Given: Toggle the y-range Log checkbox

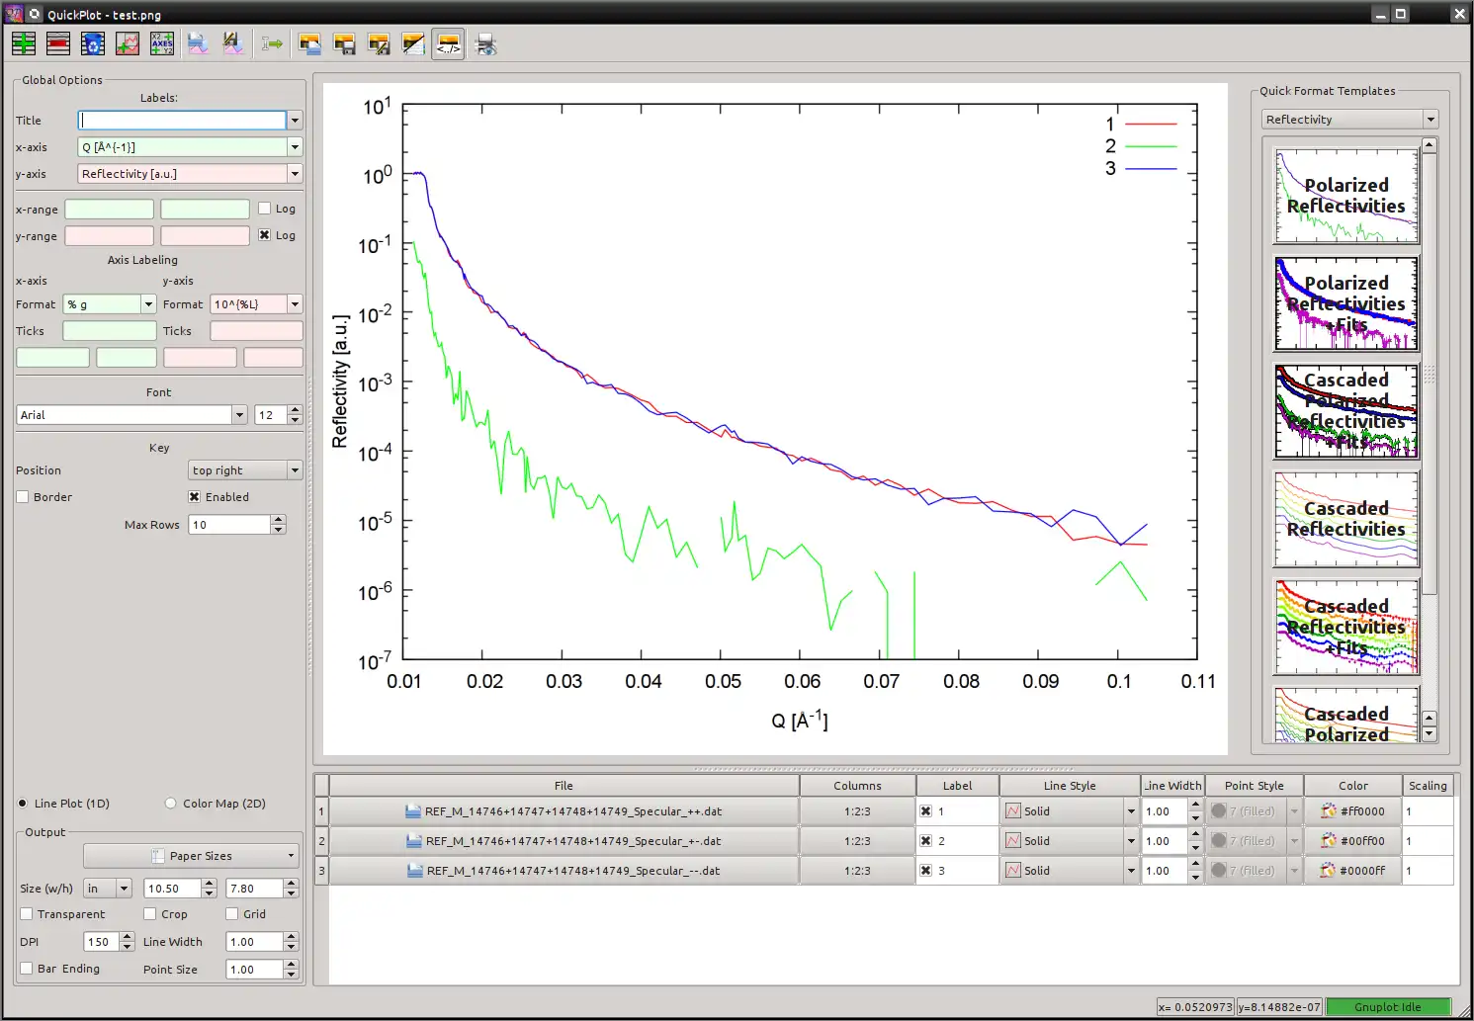Looking at the screenshot, I should point(265,235).
